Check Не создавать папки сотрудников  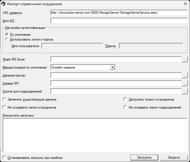4,107
